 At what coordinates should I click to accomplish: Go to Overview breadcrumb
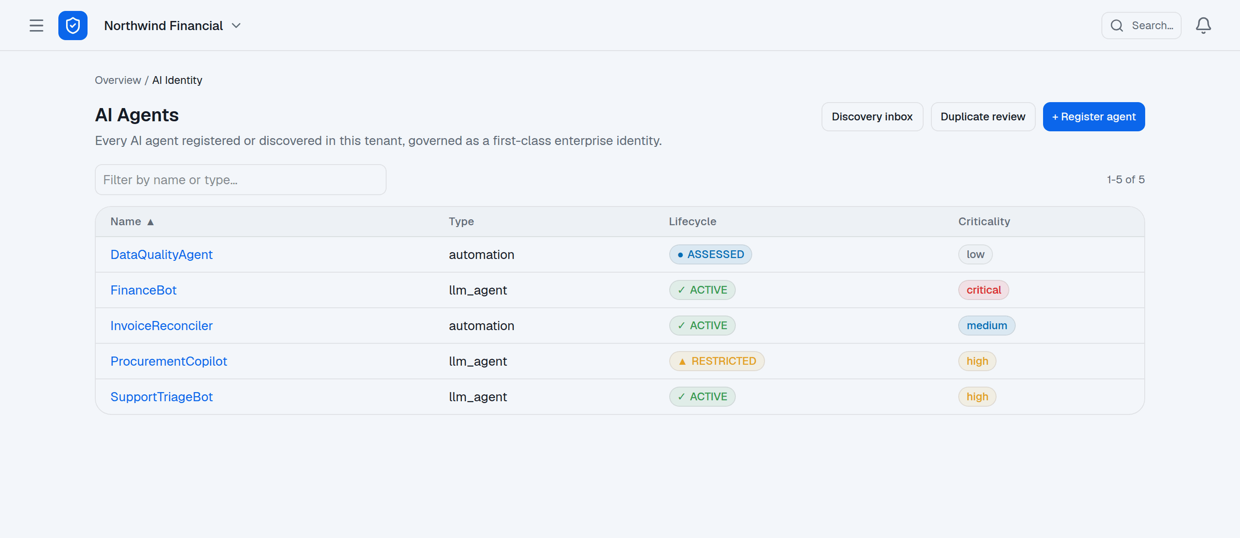point(118,80)
